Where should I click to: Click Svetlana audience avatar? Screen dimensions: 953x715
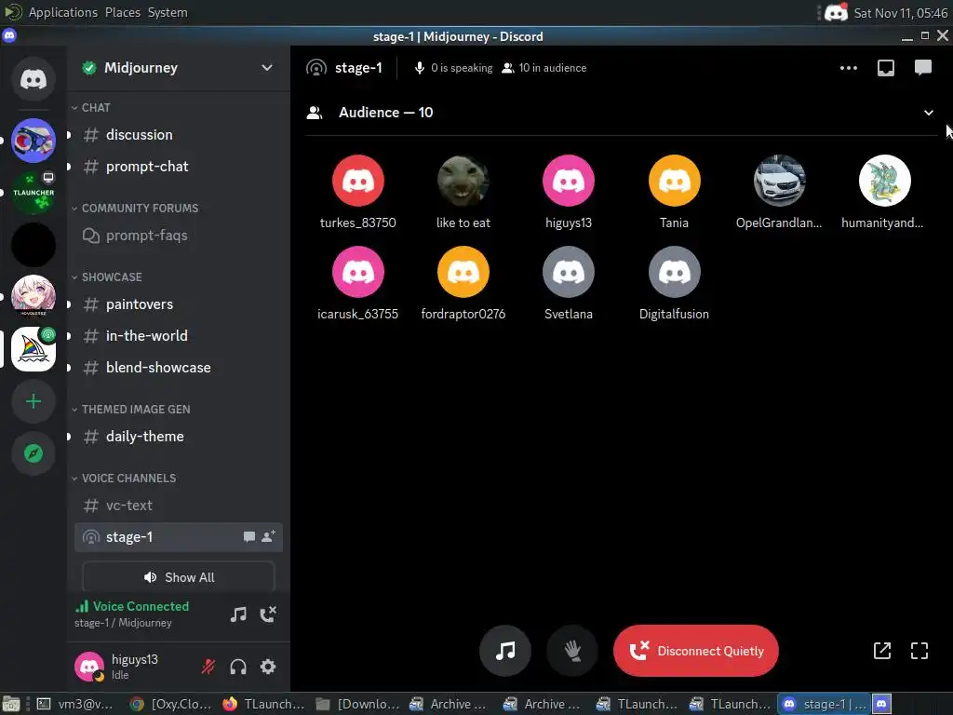(569, 272)
